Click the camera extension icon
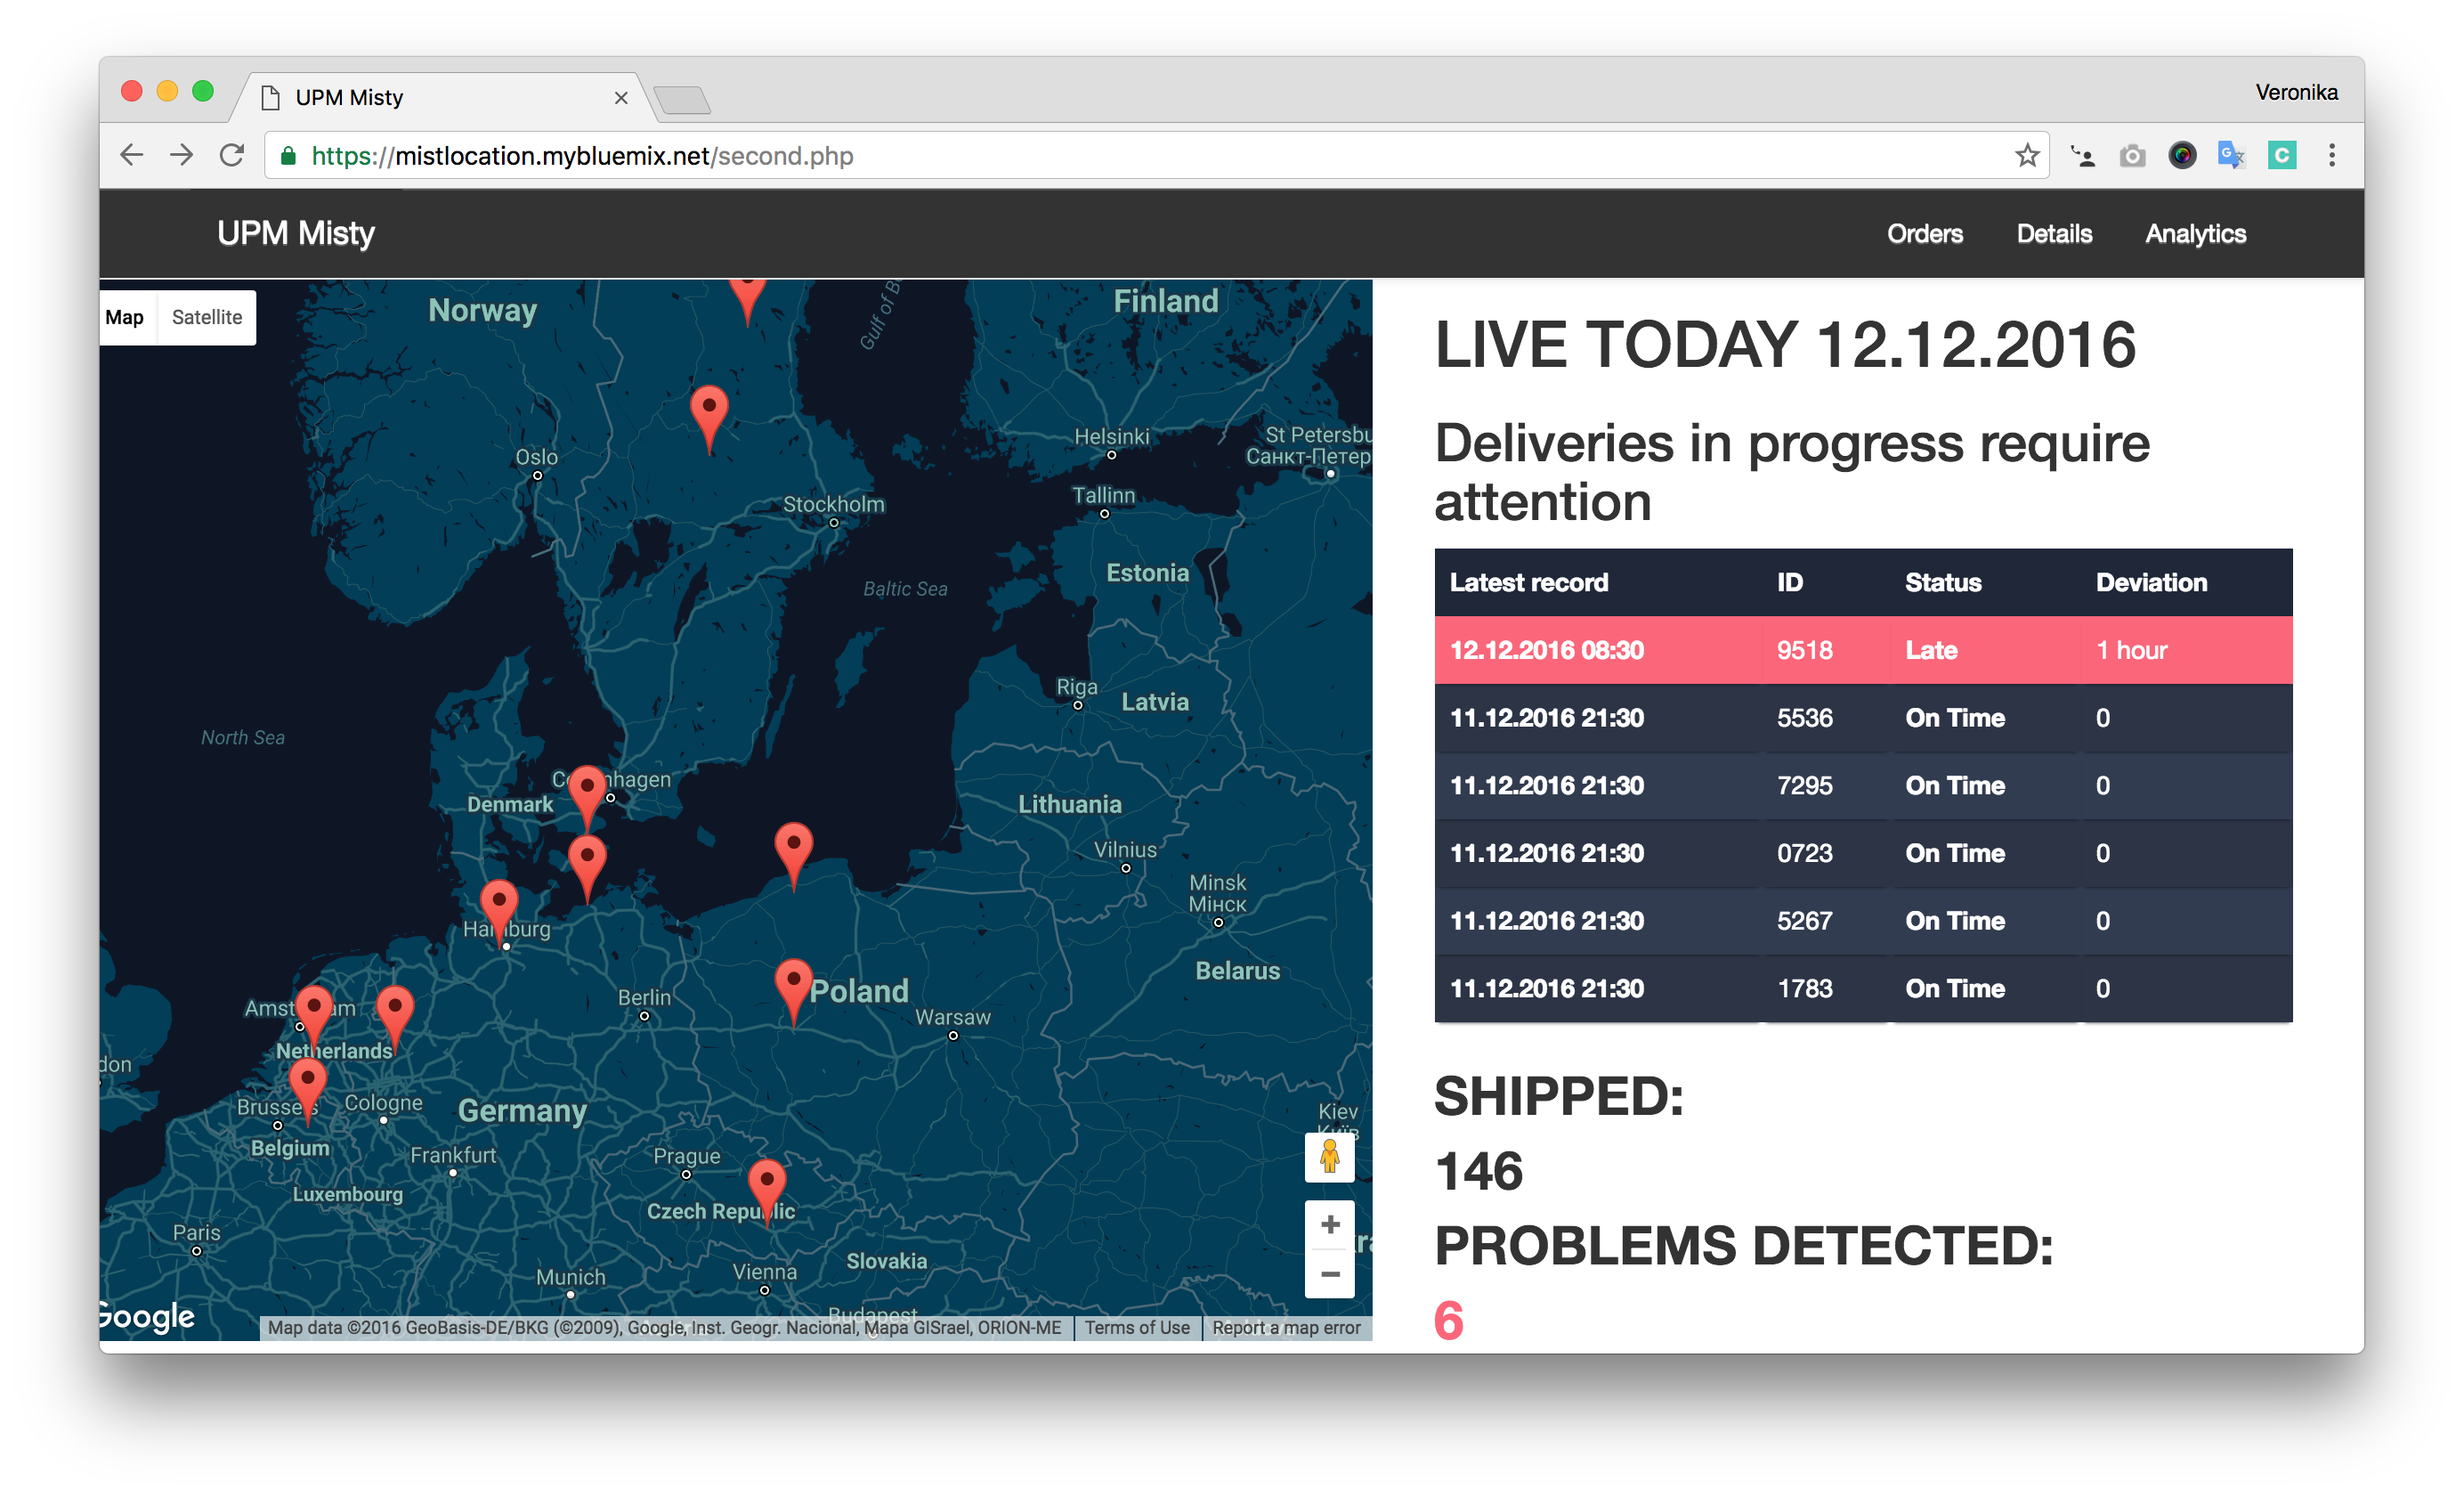 point(2132,155)
